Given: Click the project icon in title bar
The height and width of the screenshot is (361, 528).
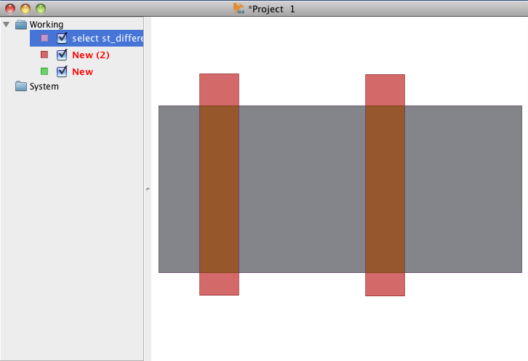Looking at the screenshot, I should tap(239, 8).
